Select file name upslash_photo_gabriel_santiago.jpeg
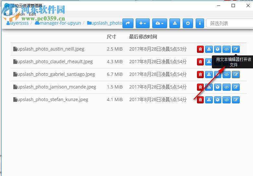253x176 pixels. point(56,74)
